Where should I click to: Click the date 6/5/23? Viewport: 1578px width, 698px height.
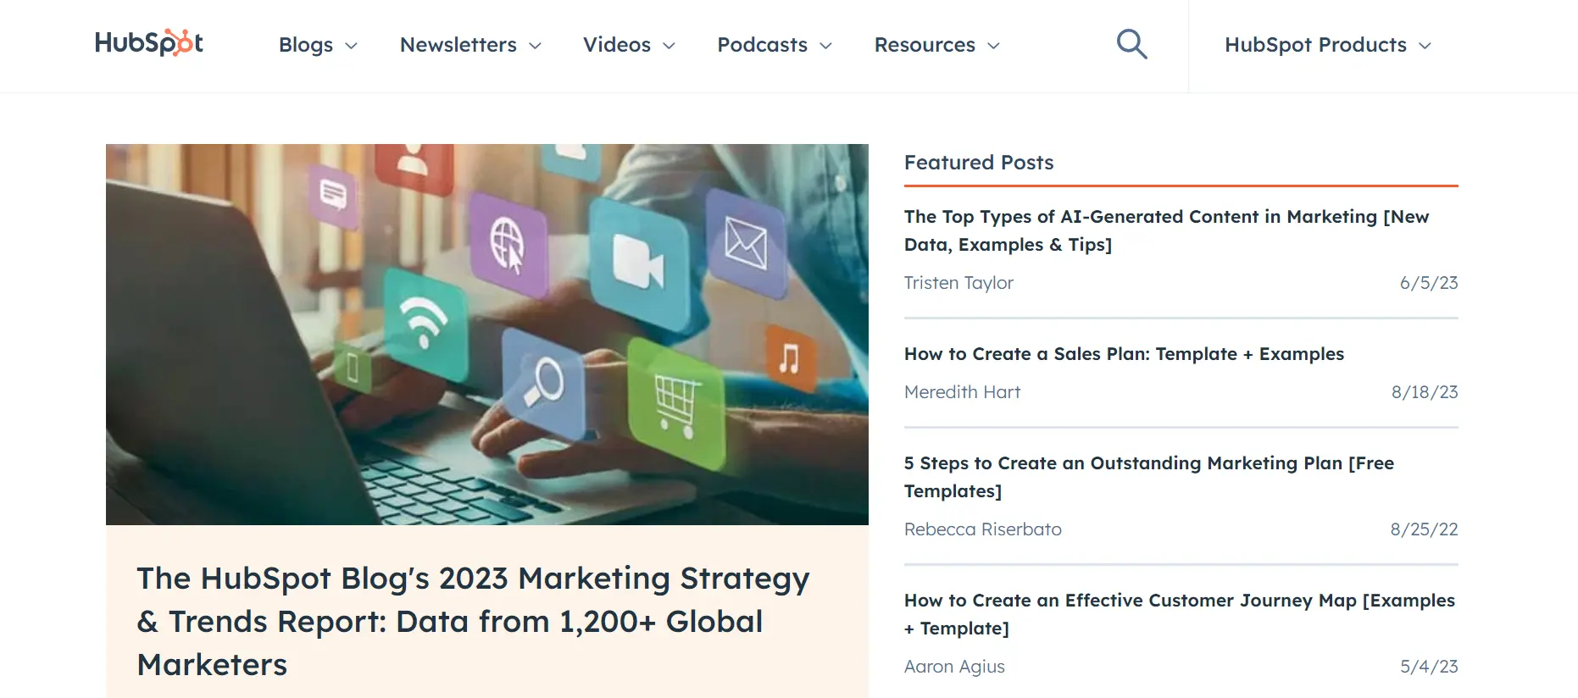click(x=1429, y=283)
